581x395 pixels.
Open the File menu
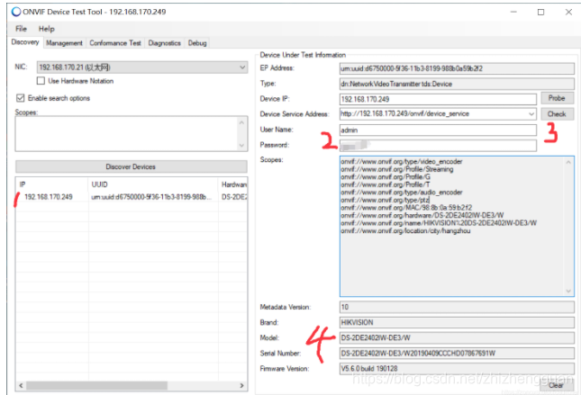tap(21, 29)
